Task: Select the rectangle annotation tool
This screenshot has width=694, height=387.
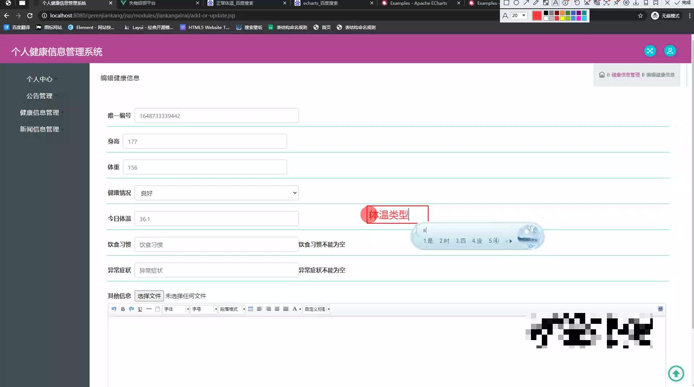Action: coord(506,3)
